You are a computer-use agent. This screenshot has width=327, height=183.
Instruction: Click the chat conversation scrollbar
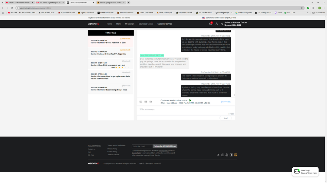234,95
